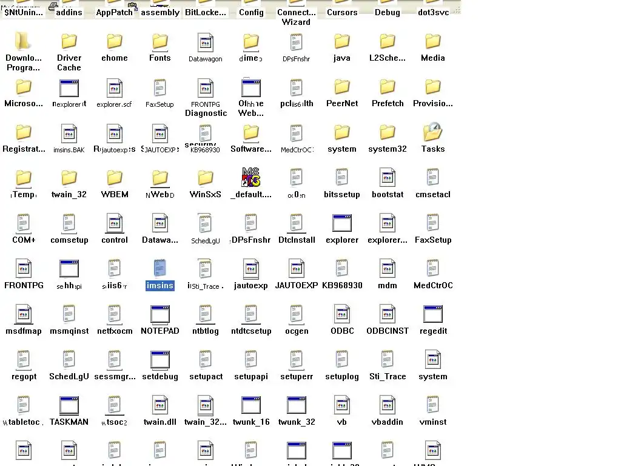The width and height of the screenshot is (621, 466).
Task: Select the ODBCINST settings file icon
Action: coord(388,314)
